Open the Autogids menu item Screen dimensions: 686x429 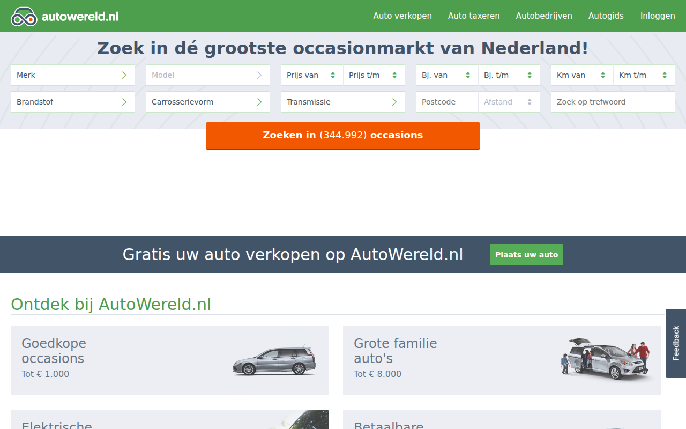[606, 16]
